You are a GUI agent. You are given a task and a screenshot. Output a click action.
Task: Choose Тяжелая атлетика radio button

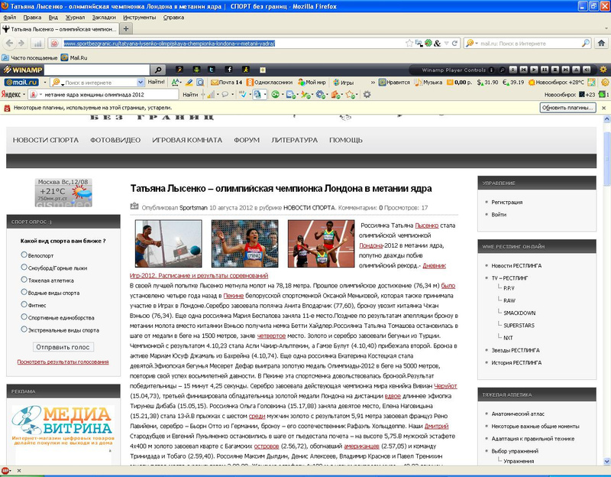click(x=24, y=280)
